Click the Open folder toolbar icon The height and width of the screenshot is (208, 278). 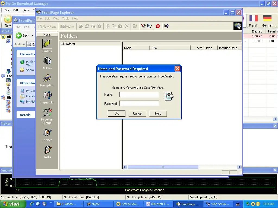tap(81, 26)
